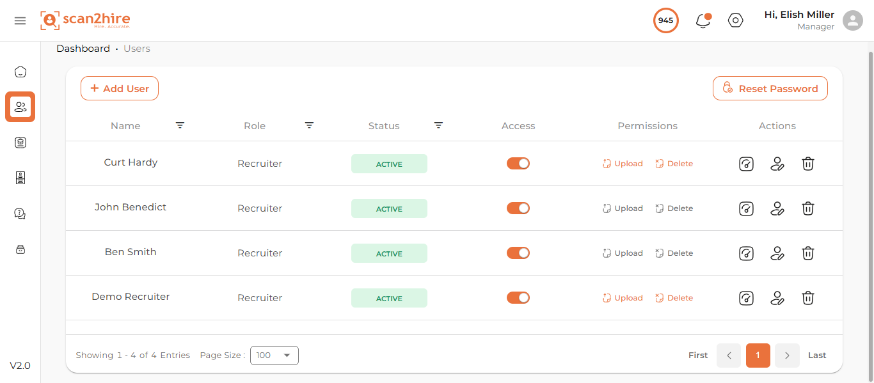Screen dimensions: 874x383
Task: Go to next page arrow
Action: pyautogui.click(x=787, y=356)
